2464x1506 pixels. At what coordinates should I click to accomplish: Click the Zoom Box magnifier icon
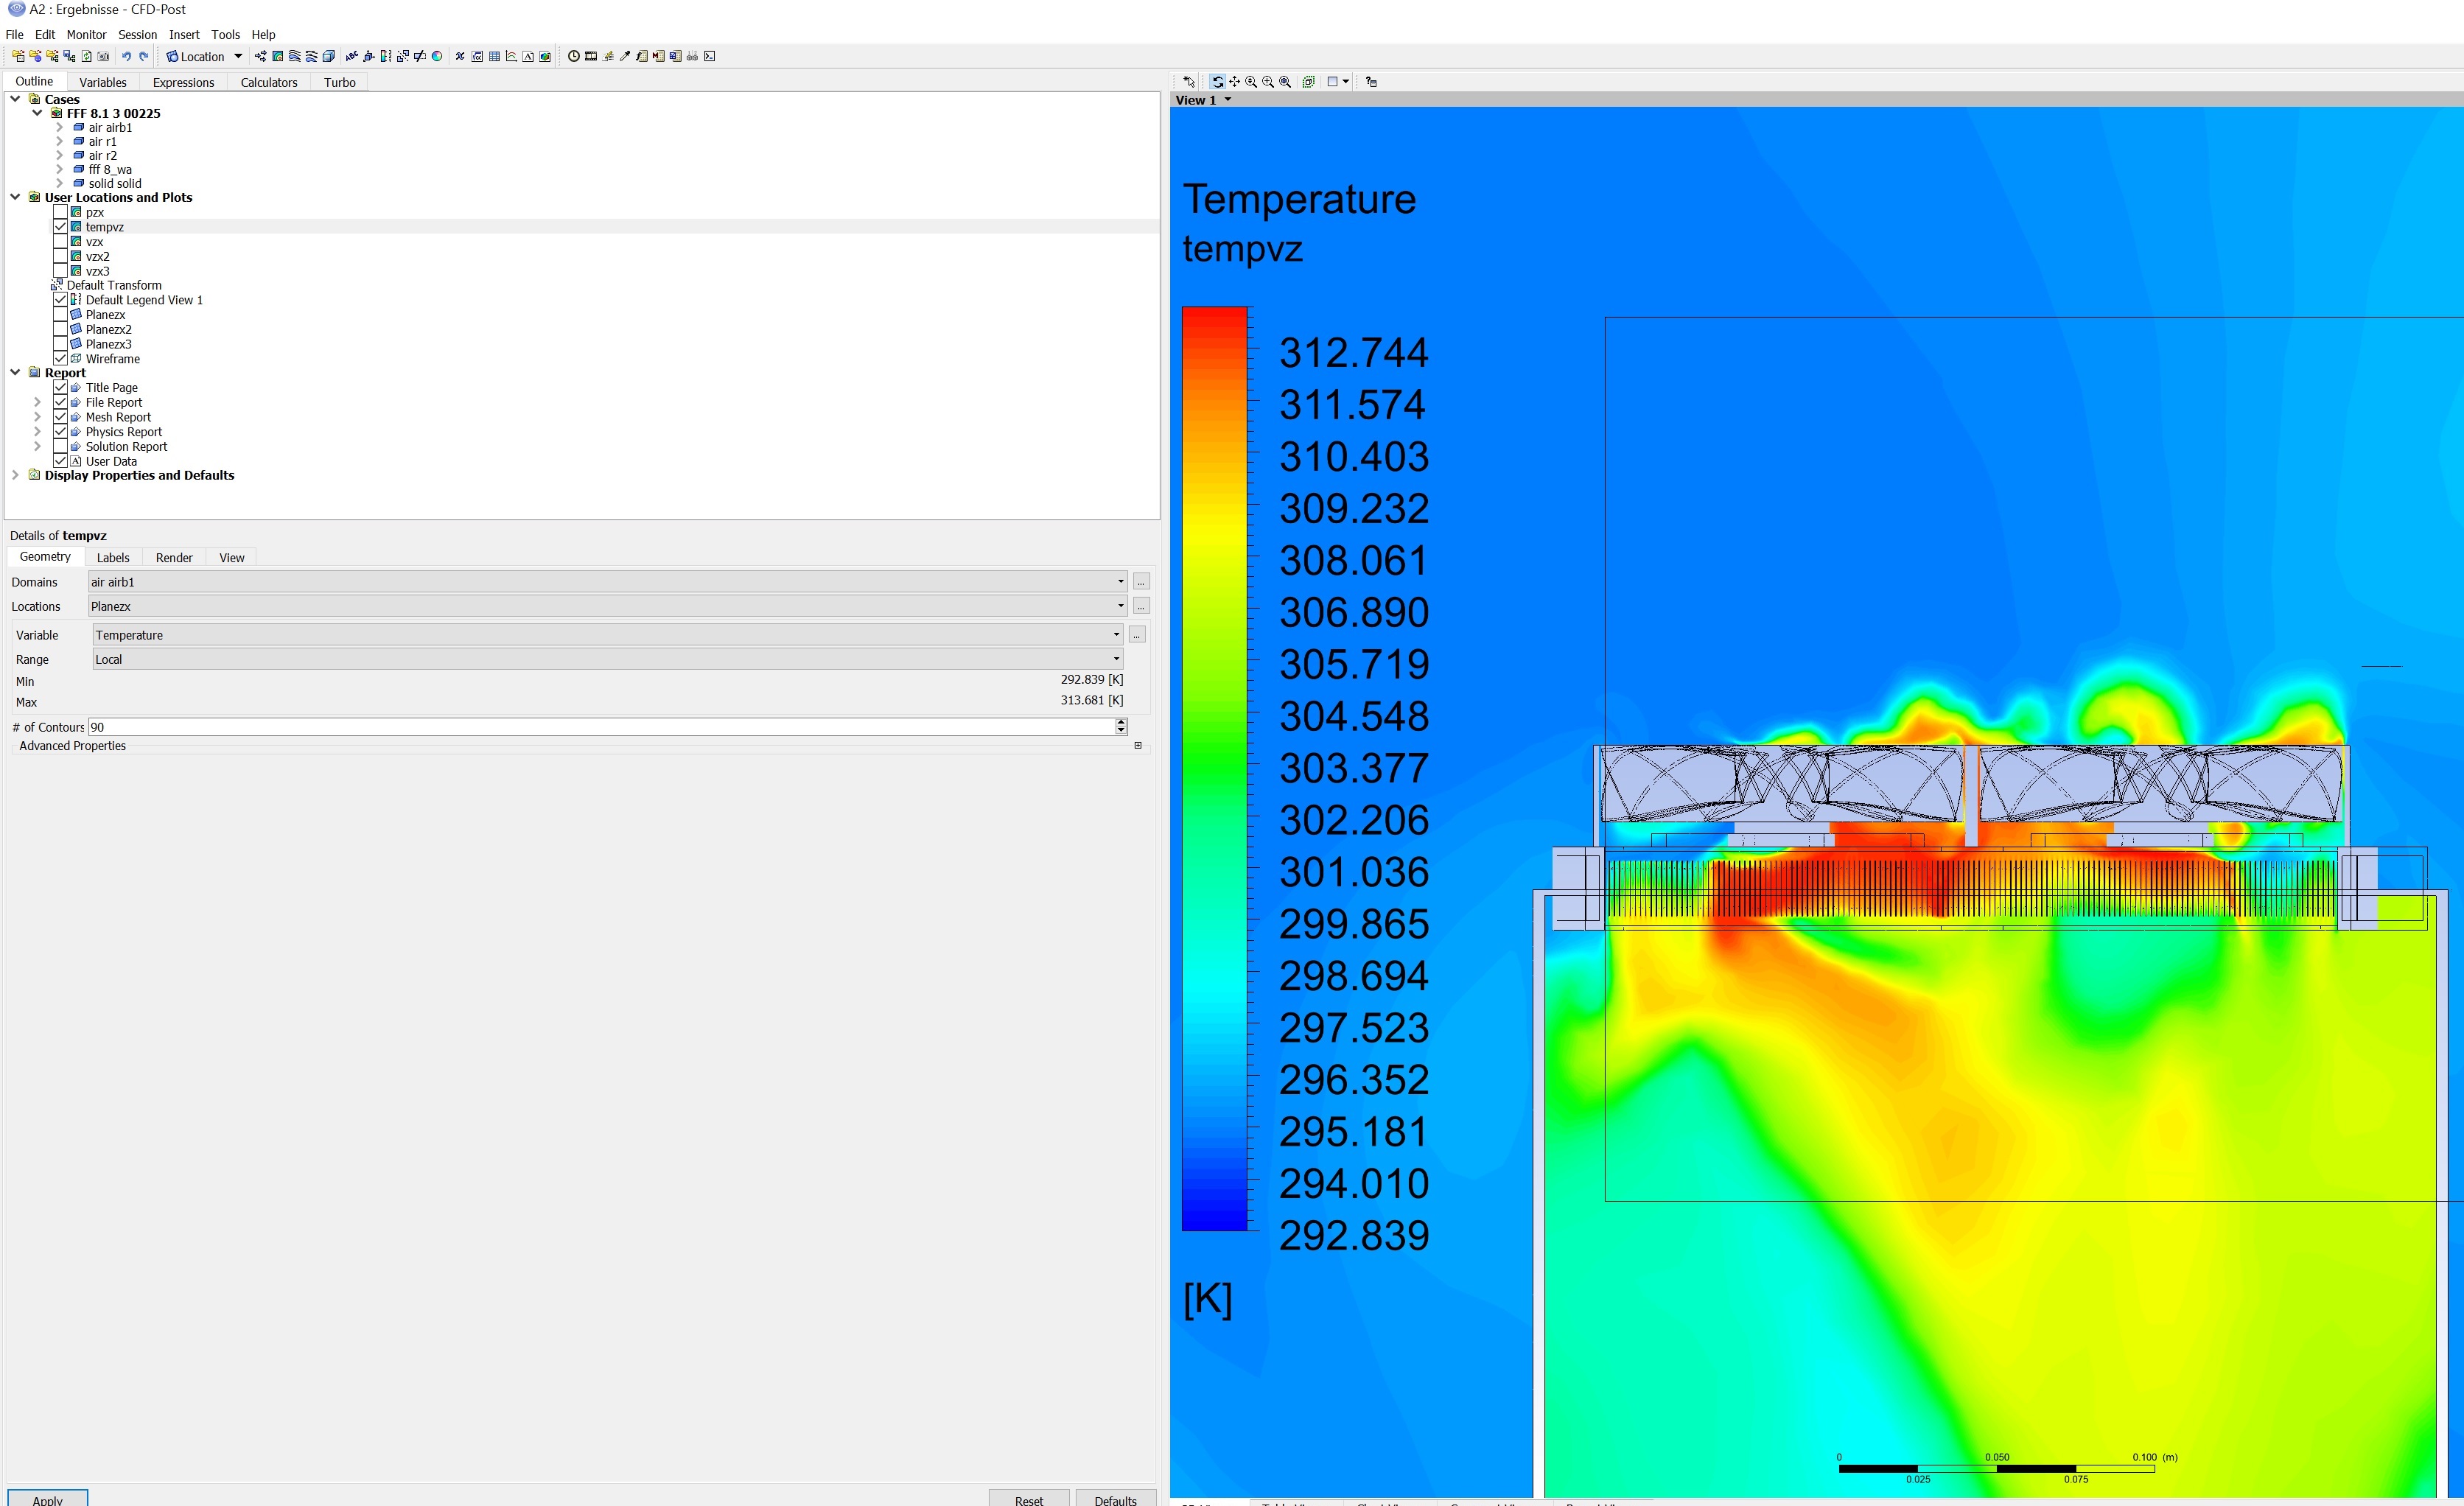pos(1268,82)
